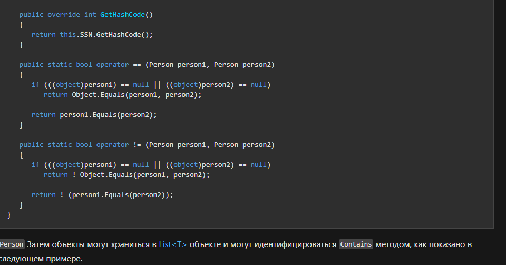
Task: Click 'return person1.Equals(person2);' line
Action: pyautogui.click(x=94, y=115)
